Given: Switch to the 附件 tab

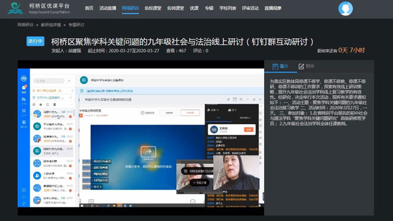Looking at the screenshot, I should click(306, 66).
